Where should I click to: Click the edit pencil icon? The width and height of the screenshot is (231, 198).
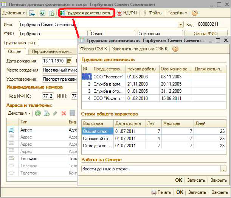pyautogui.click(x=55, y=113)
